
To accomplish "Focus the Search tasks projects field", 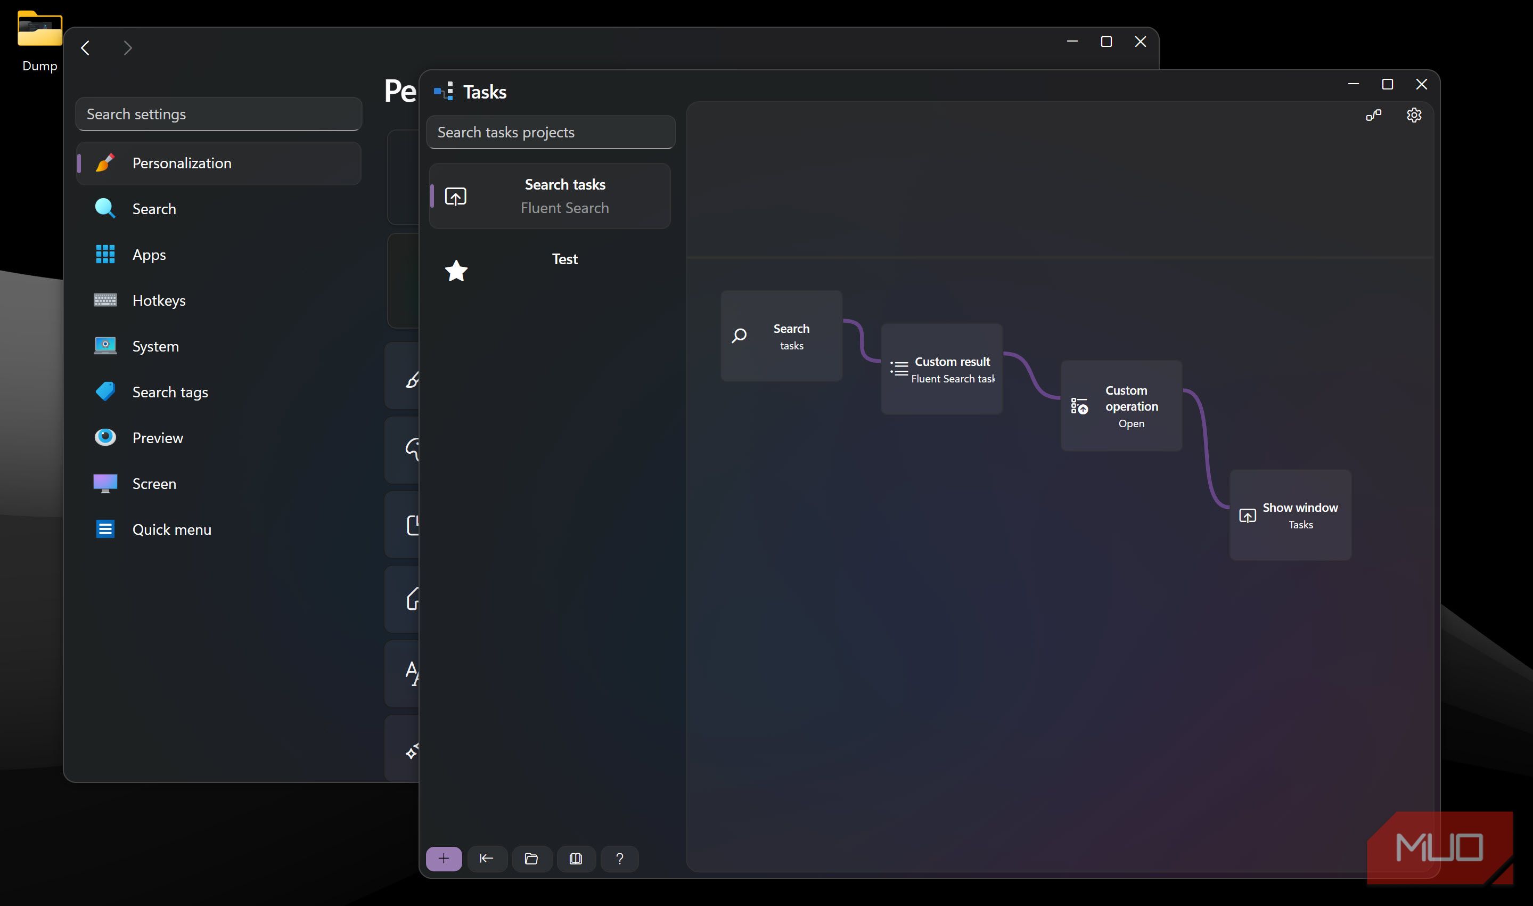I will point(551,132).
